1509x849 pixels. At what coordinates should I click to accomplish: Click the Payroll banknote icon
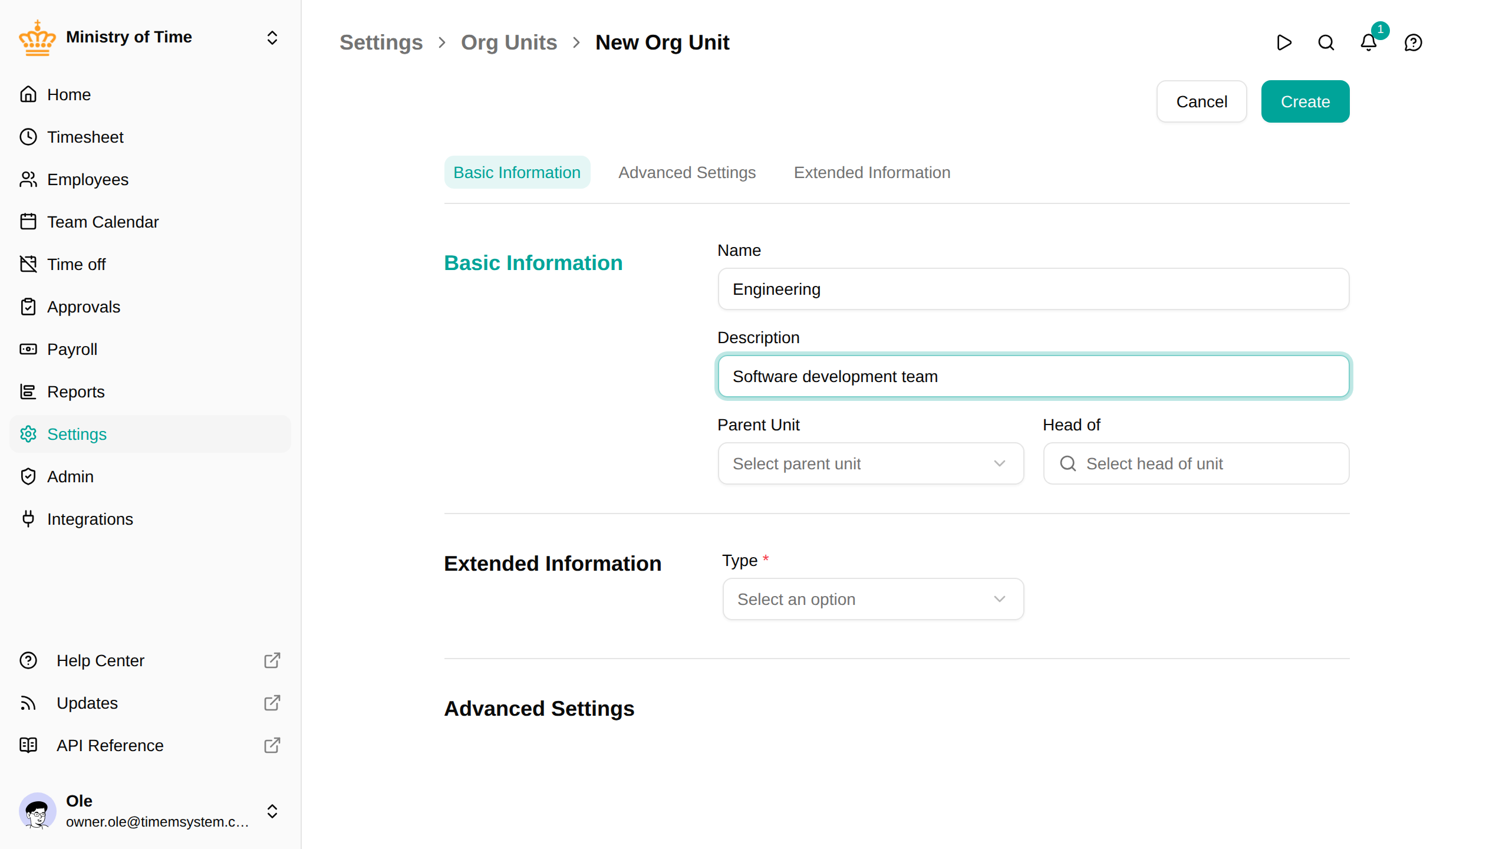(28, 349)
